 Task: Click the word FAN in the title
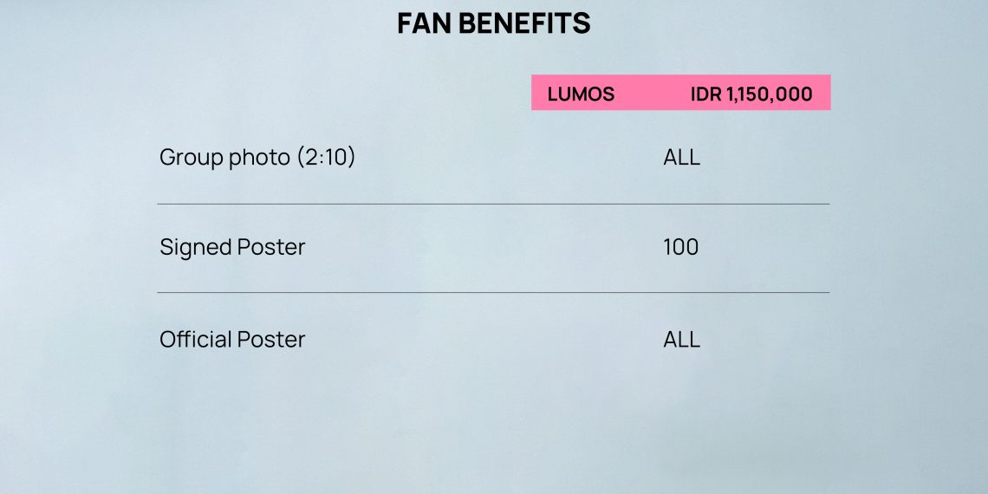click(424, 23)
